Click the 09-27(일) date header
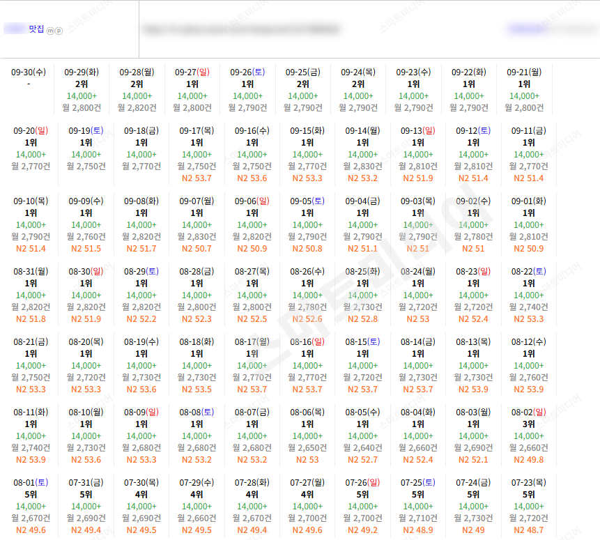The height and width of the screenshot is (540, 600). (x=192, y=72)
